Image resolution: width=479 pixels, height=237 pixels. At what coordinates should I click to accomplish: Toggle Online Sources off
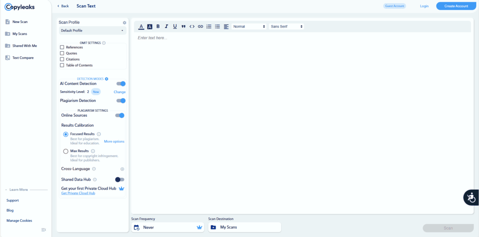(120, 115)
